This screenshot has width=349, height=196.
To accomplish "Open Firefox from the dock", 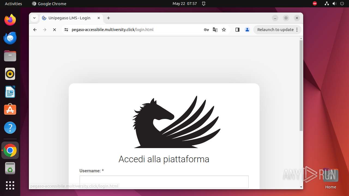I will pyautogui.click(x=10, y=20).
